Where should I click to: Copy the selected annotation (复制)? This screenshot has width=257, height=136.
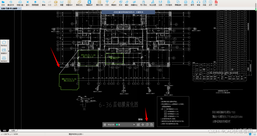pos(147,125)
